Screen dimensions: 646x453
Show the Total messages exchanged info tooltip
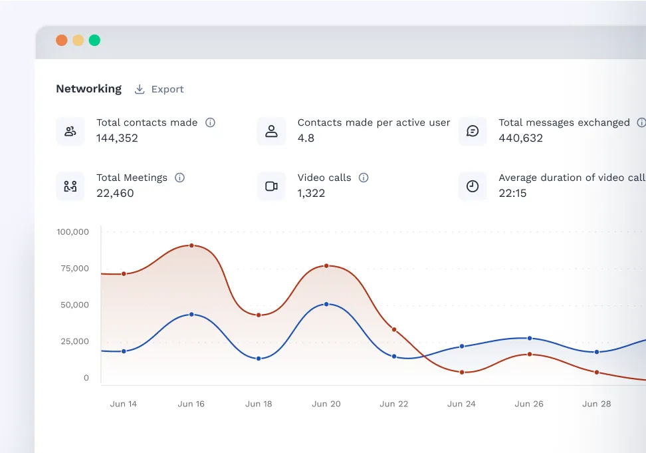(641, 122)
